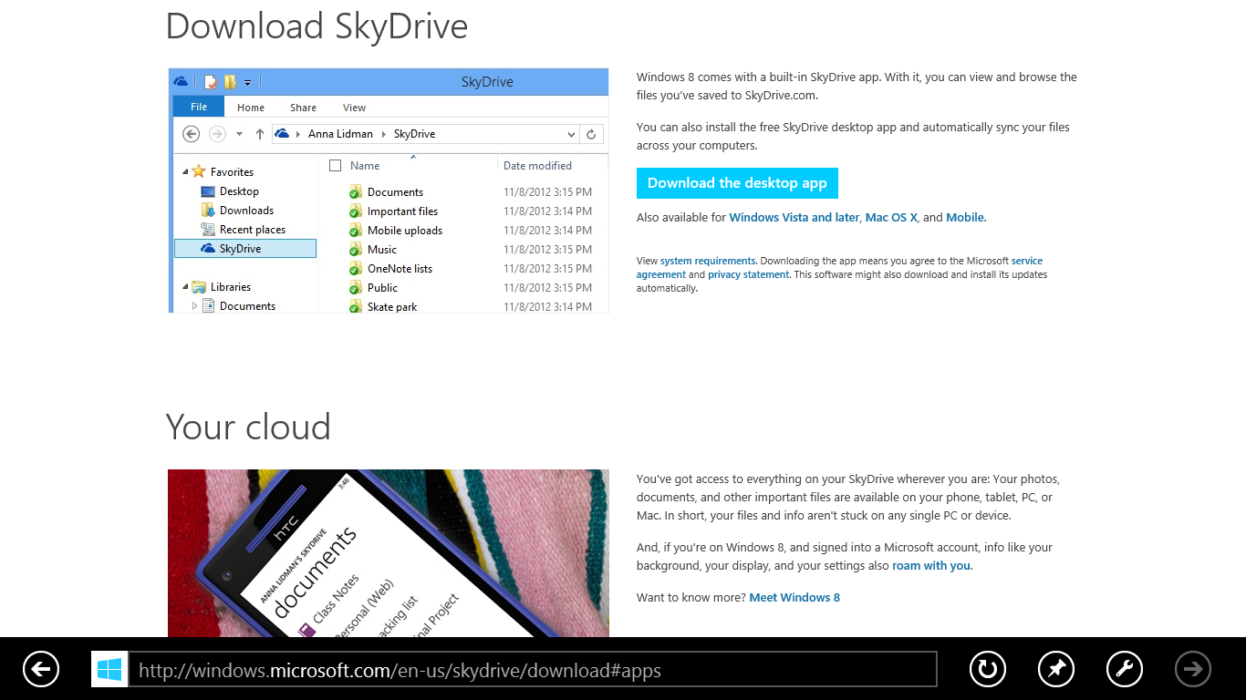Open Windows Vista and later link
Viewport: 1246px width, 700px height.
coord(794,218)
